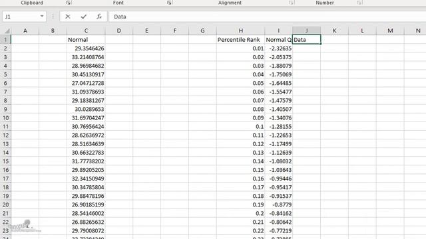
Task: Select cell with value 29.3546426
Action: pyautogui.click(x=86, y=48)
